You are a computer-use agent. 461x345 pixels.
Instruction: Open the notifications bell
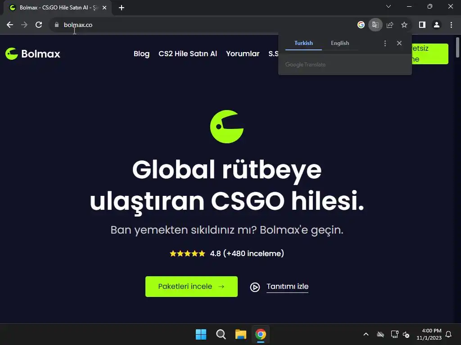click(449, 334)
